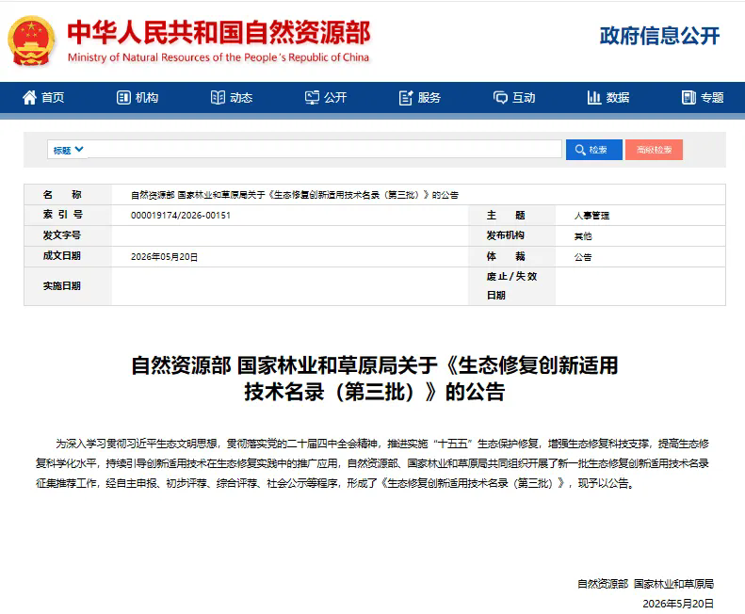This screenshot has height=614, width=745.
Task: Click the bold announcement headline
Action: tap(375, 379)
